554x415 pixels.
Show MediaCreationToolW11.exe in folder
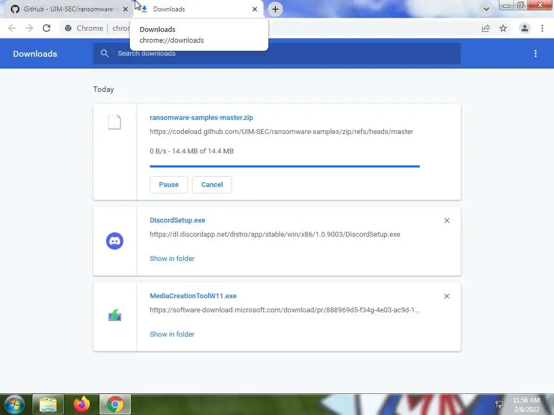[172, 334]
